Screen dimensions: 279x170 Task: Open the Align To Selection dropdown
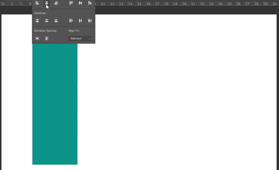(80, 39)
